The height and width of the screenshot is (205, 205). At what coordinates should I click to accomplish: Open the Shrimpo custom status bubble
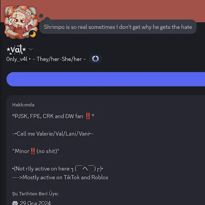(118, 27)
